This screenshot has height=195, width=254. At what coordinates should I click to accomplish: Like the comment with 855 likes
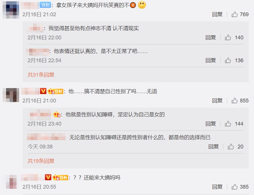click(234, 101)
